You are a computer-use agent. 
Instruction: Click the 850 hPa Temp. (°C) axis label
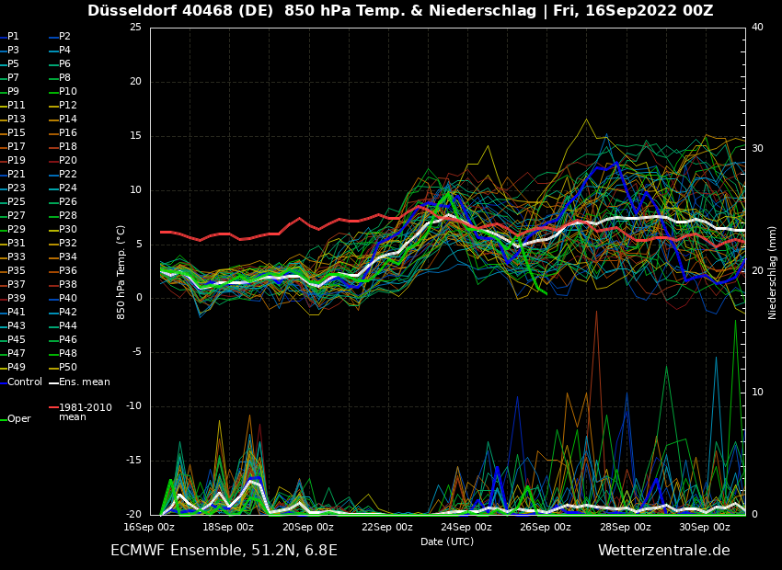point(121,272)
